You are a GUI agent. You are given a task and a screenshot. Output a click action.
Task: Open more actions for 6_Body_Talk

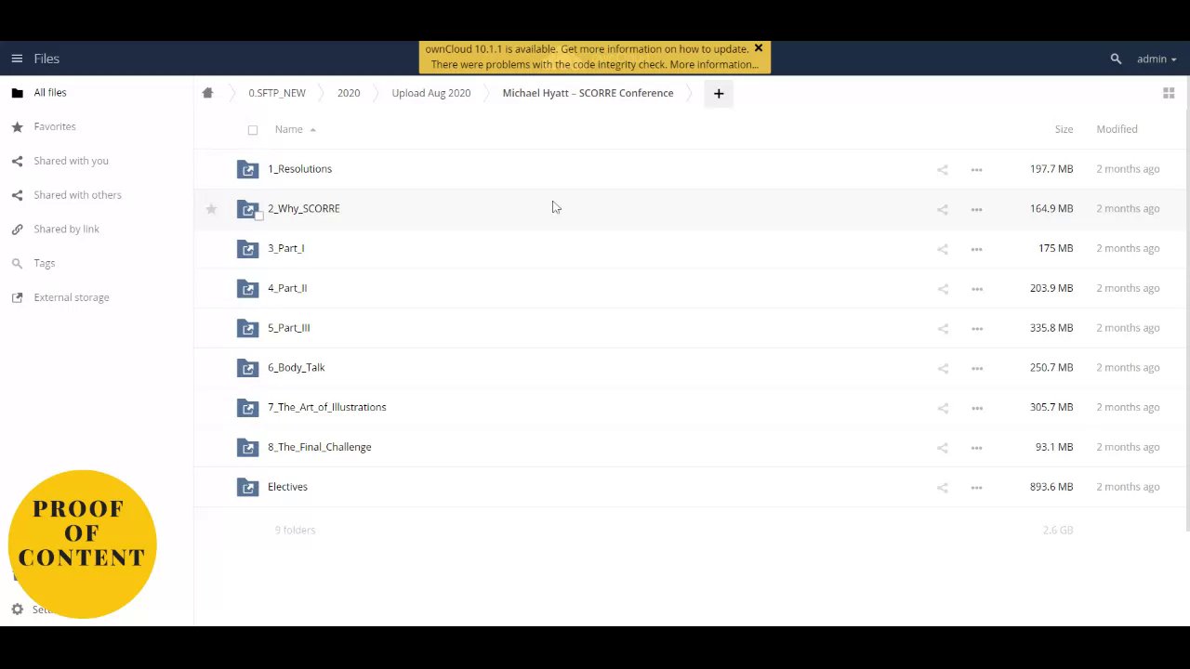click(x=976, y=368)
